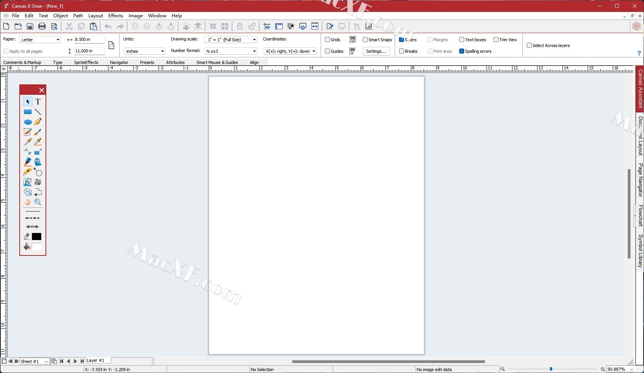Click the help question mark icon
644x373 pixels.
coord(639,53)
